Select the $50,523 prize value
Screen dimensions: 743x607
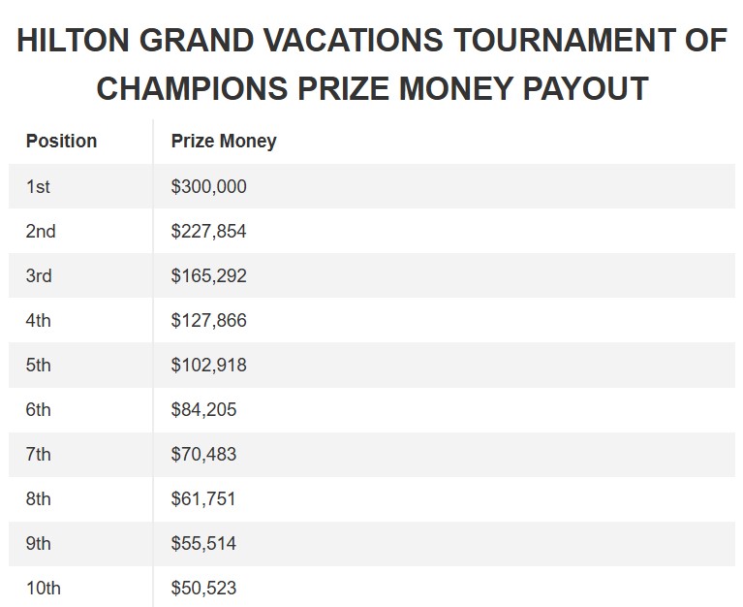tap(203, 588)
